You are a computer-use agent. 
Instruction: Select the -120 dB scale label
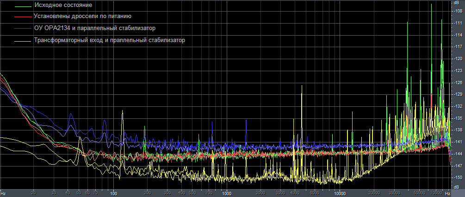point(458,59)
